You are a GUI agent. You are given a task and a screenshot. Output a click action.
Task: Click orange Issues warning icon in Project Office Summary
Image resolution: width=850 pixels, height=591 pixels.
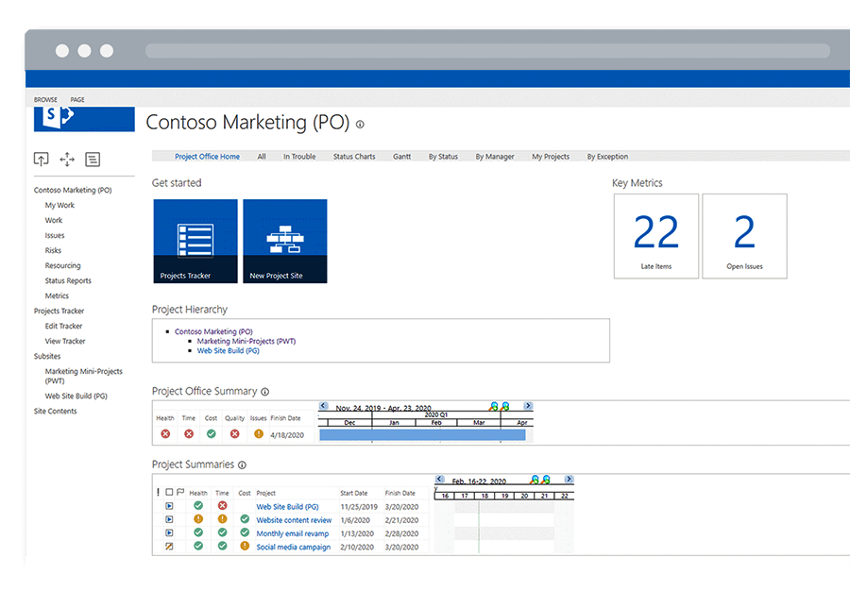point(259,434)
